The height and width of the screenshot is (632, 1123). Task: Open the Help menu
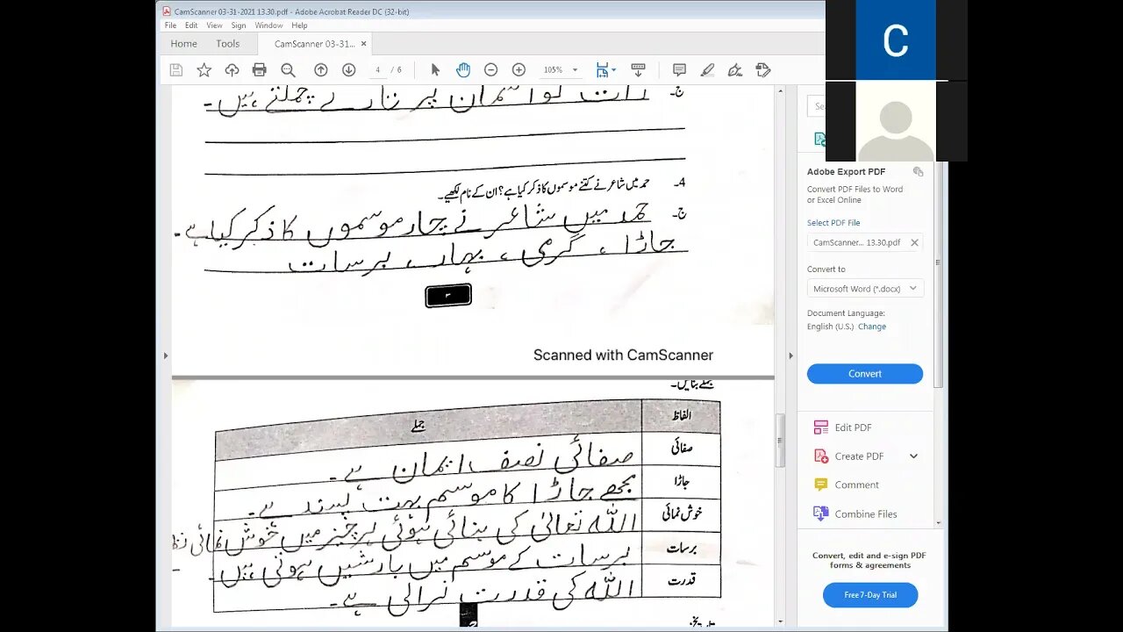299,25
